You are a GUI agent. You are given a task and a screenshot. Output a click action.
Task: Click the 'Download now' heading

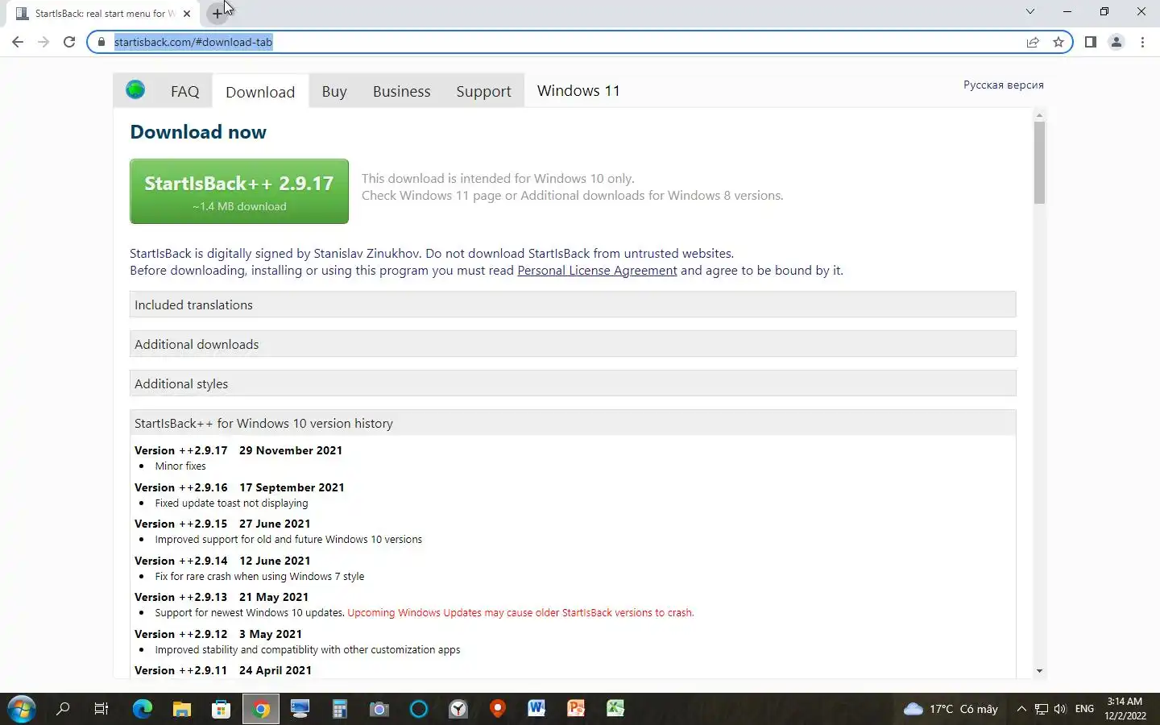tap(198, 132)
